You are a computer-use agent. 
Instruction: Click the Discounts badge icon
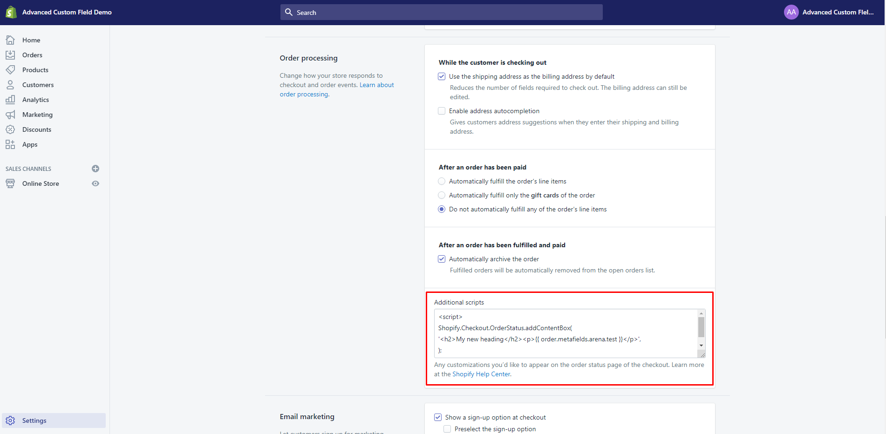click(x=10, y=129)
